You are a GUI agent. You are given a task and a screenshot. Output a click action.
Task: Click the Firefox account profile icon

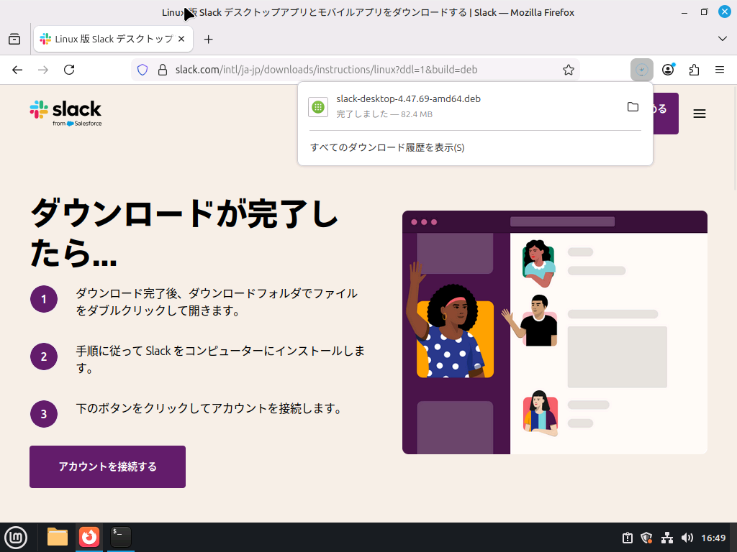667,70
